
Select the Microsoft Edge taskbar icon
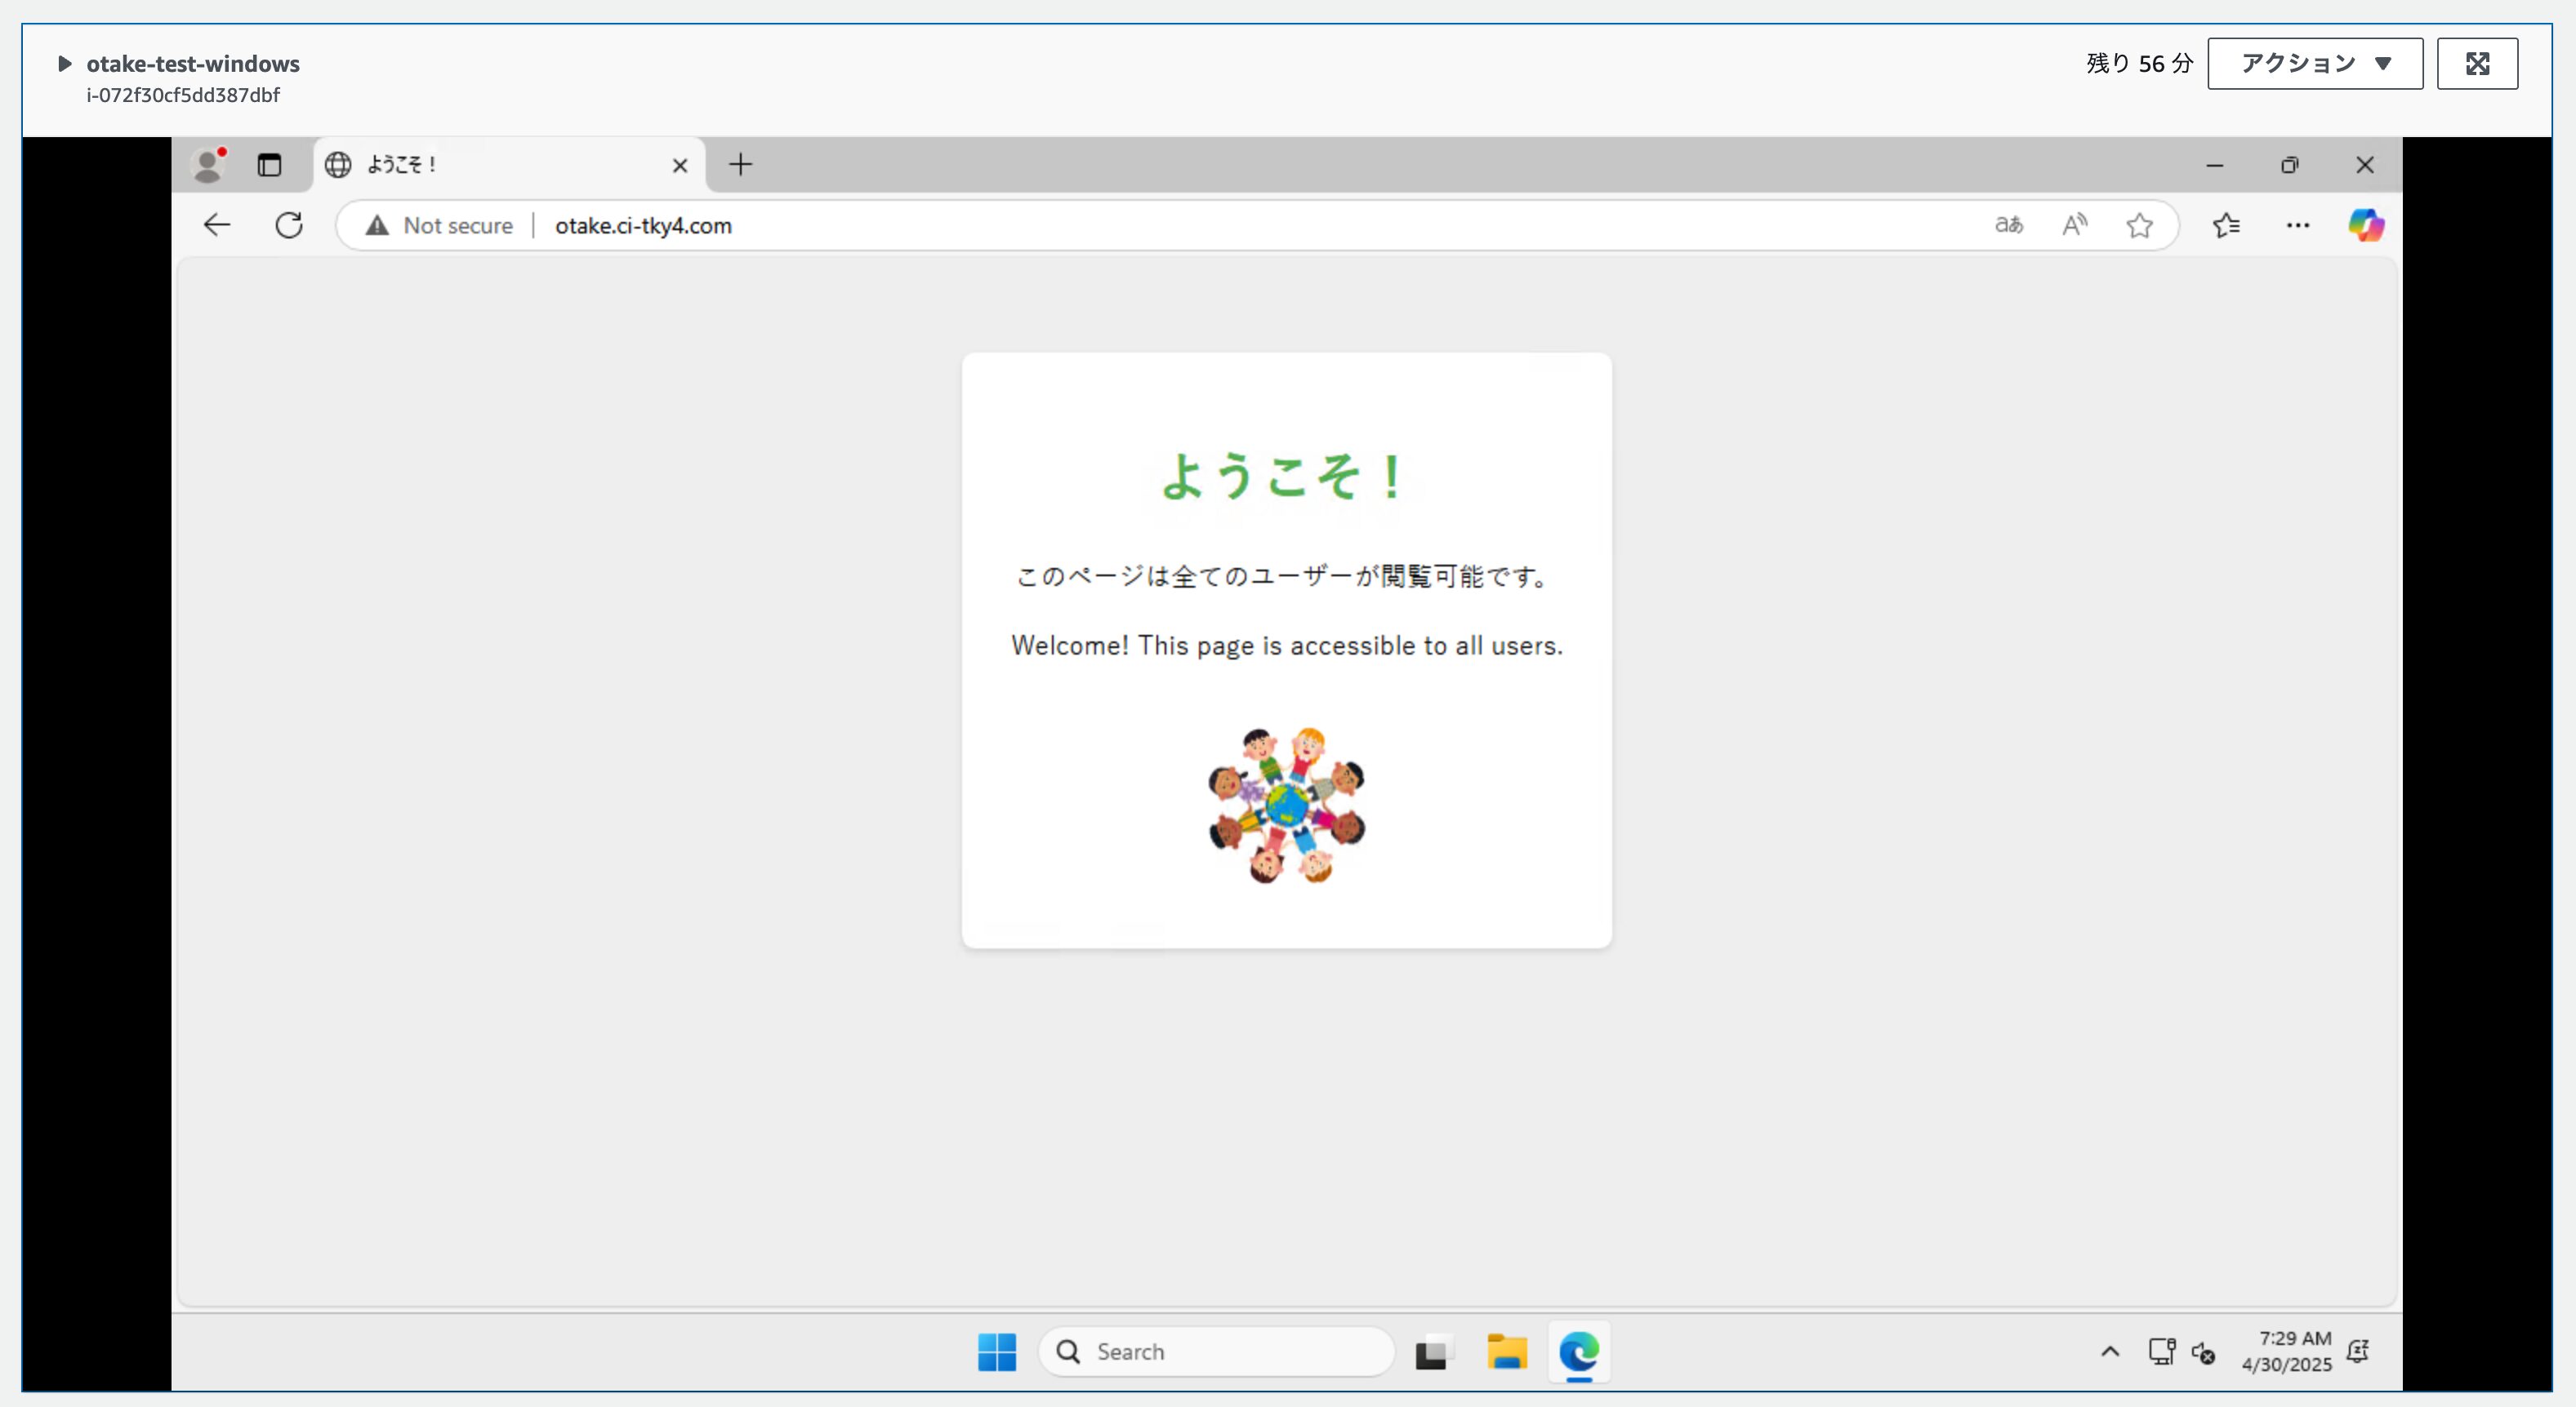pyautogui.click(x=1579, y=1352)
